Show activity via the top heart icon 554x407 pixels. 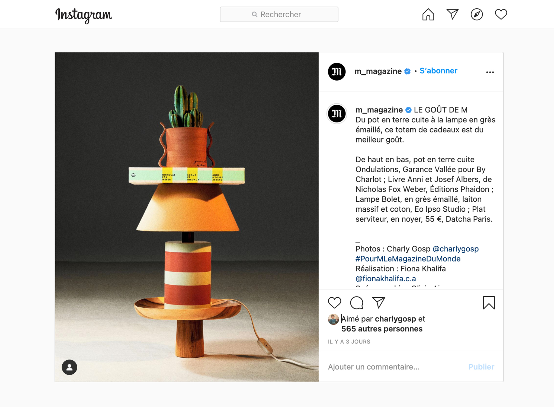click(x=501, y=14)
